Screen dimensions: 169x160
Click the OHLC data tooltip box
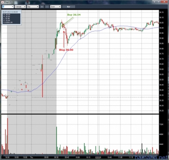pos(12,17)
